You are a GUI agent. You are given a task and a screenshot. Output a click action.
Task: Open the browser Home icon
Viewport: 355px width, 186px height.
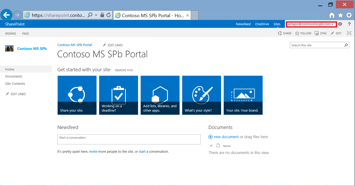[332, 15]
